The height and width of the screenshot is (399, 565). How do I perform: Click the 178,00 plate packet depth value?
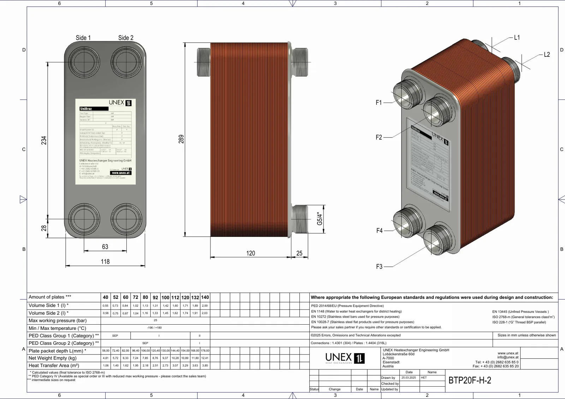(x=205, y=351)
